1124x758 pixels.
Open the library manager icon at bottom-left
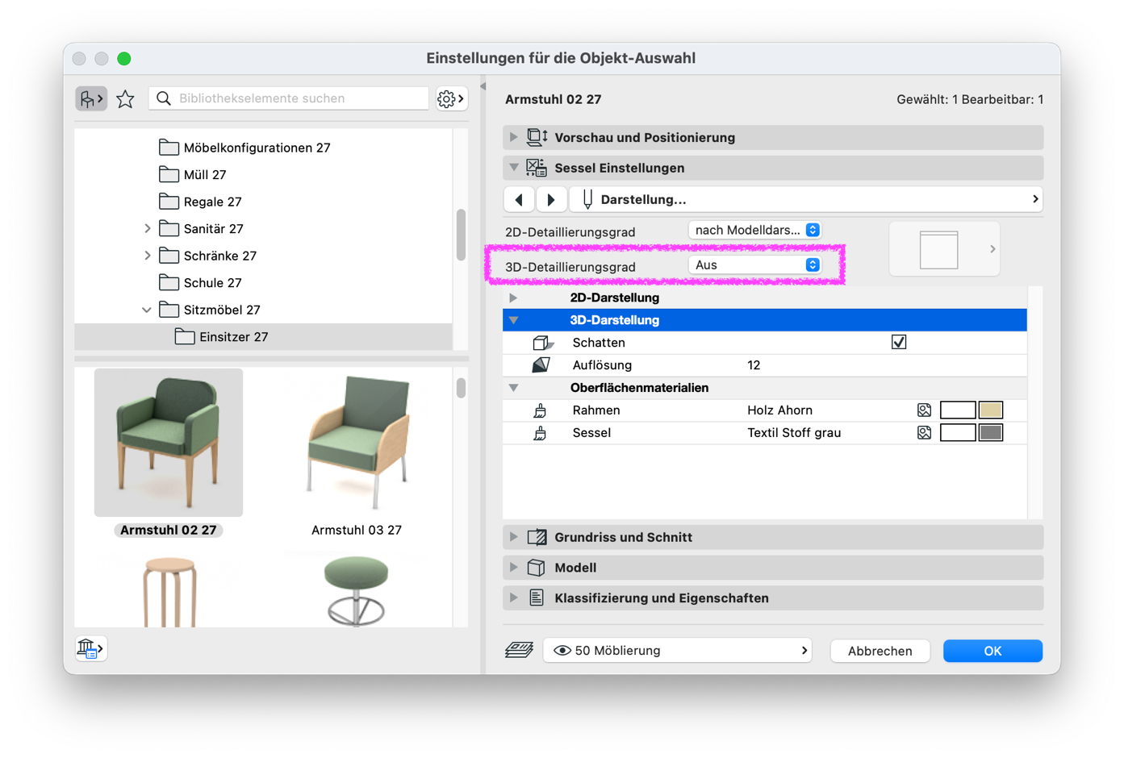(90, 648)
